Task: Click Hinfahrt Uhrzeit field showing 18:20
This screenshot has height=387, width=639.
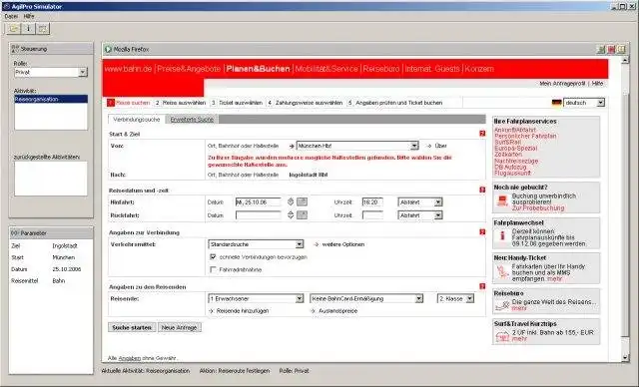Action: (x=372, y=201)
